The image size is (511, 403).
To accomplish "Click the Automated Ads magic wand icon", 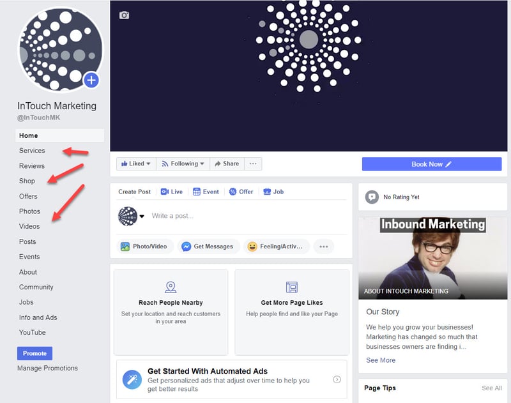I will (132, 379).
